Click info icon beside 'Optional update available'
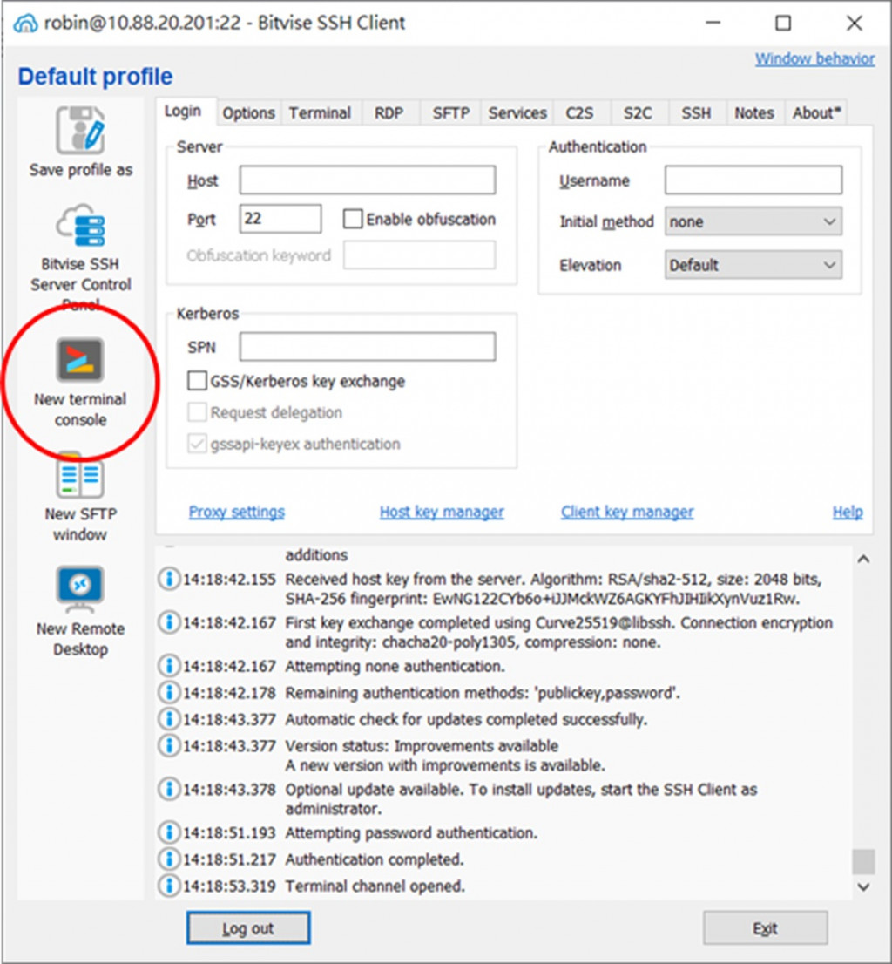The width and height of the screenshot is (892, 964). (x=168, y=789)
